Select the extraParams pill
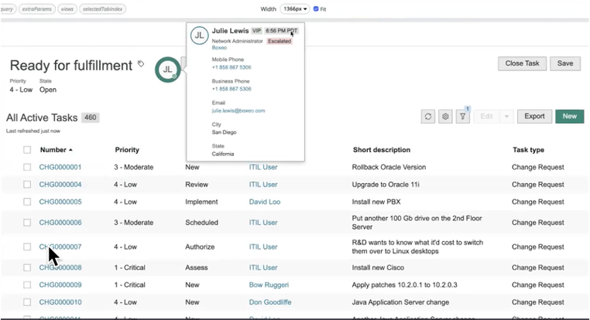This screenshot has width=590, height=320. pos(37,9)
